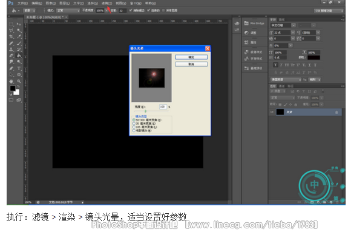Open the 段落样式 paragraph styles panel
Viewport: 348px width, 235px height.
click(253, 52)
